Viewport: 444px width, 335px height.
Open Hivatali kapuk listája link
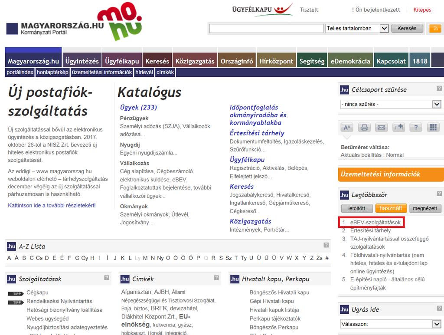274,310
